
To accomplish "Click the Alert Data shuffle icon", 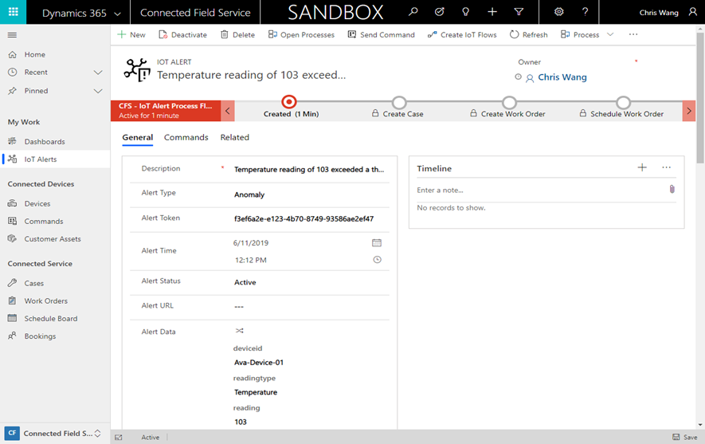I will tap(240, 331).
